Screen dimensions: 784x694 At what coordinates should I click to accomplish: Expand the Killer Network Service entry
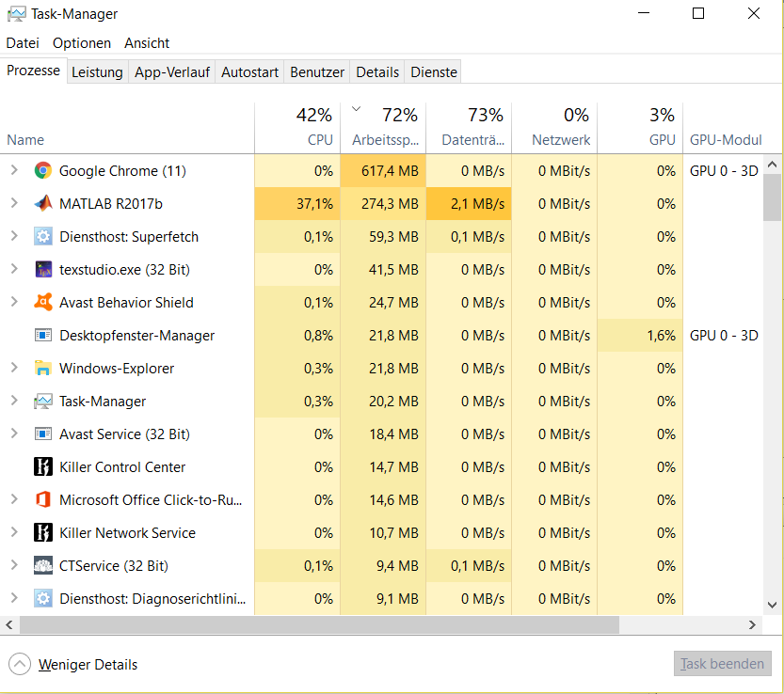(14, 533)
